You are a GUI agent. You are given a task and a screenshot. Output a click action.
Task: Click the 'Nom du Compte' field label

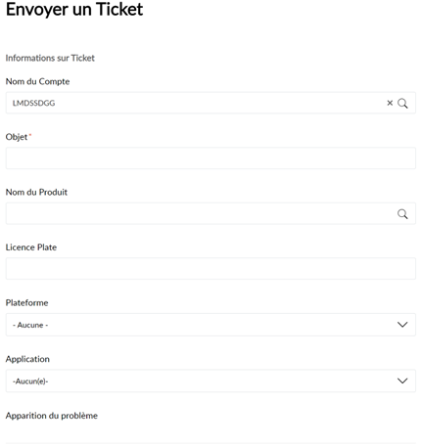[37, 81]
